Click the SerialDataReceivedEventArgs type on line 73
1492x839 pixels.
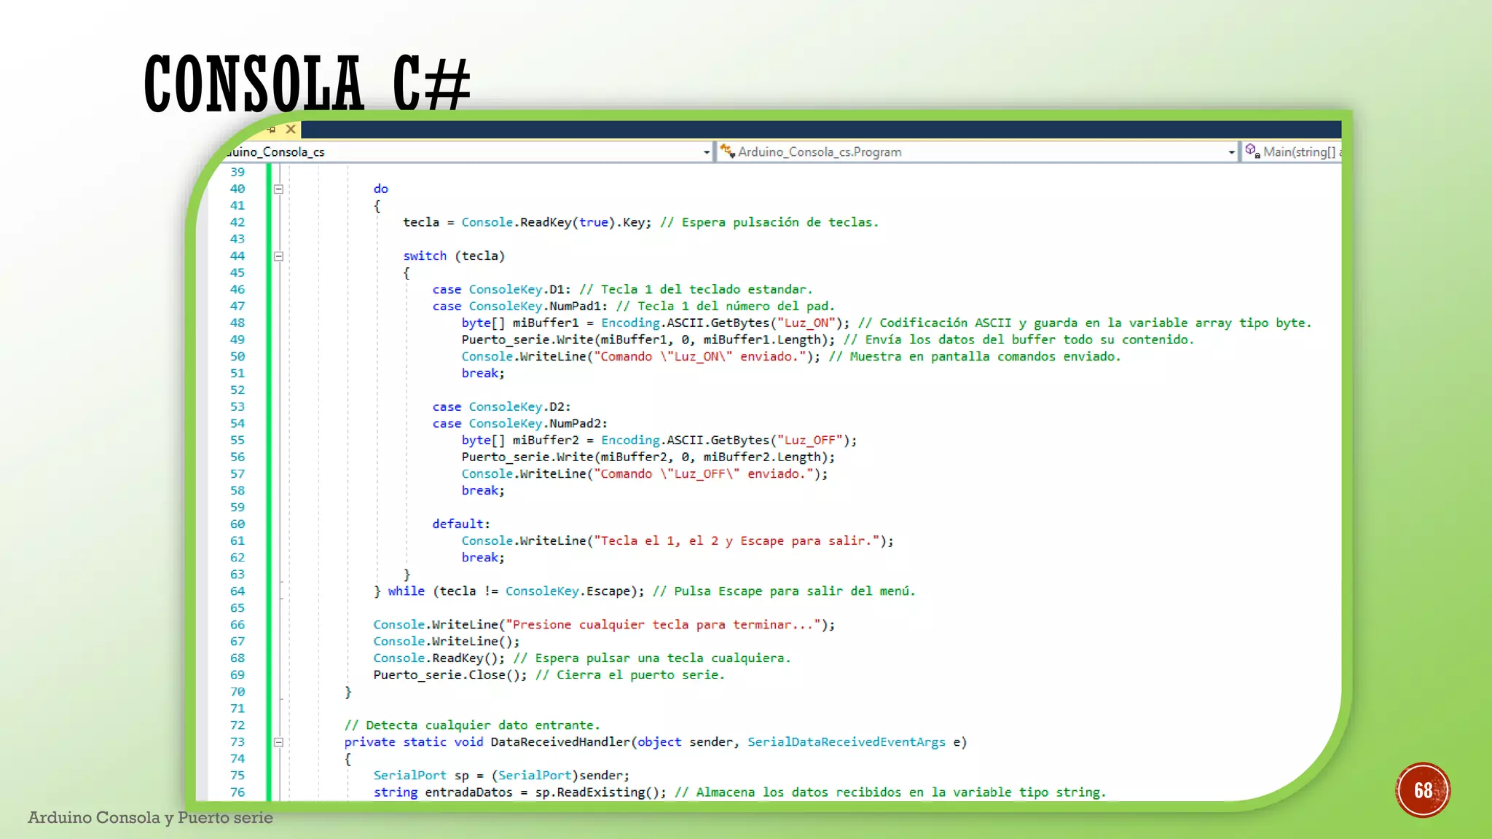pos(846,742)
